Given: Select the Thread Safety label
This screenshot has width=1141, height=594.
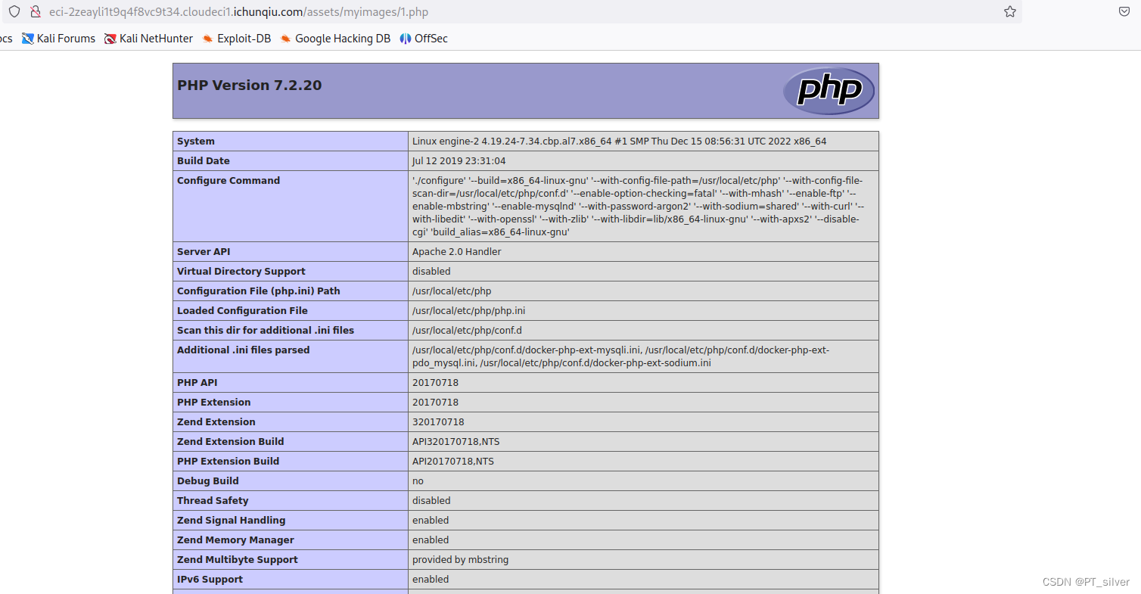Looking at the screenshot, I should [x=213, y=501].
